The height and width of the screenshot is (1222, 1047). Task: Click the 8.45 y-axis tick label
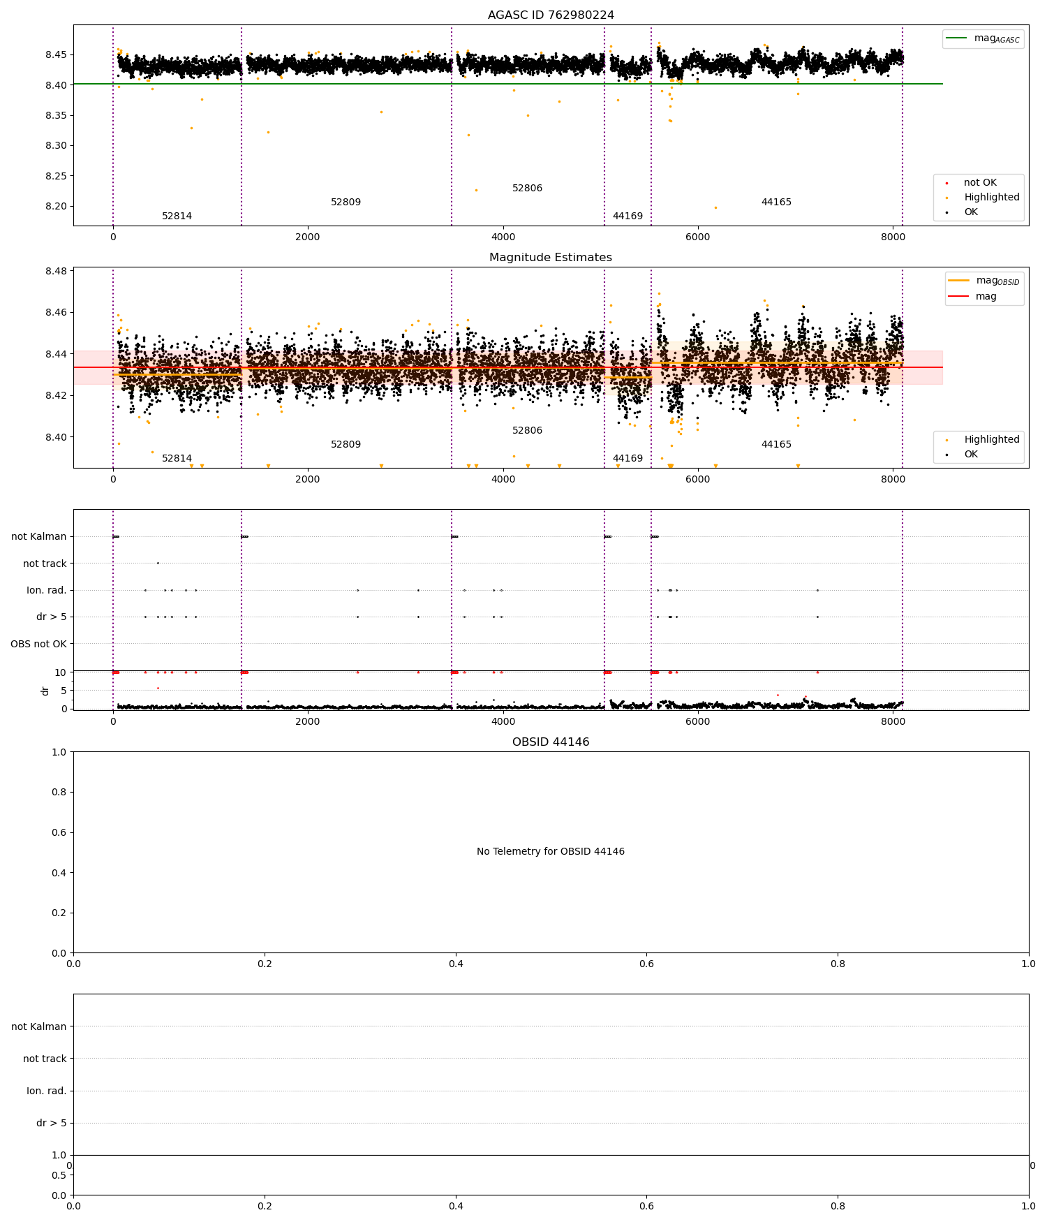tap(56, 55)
